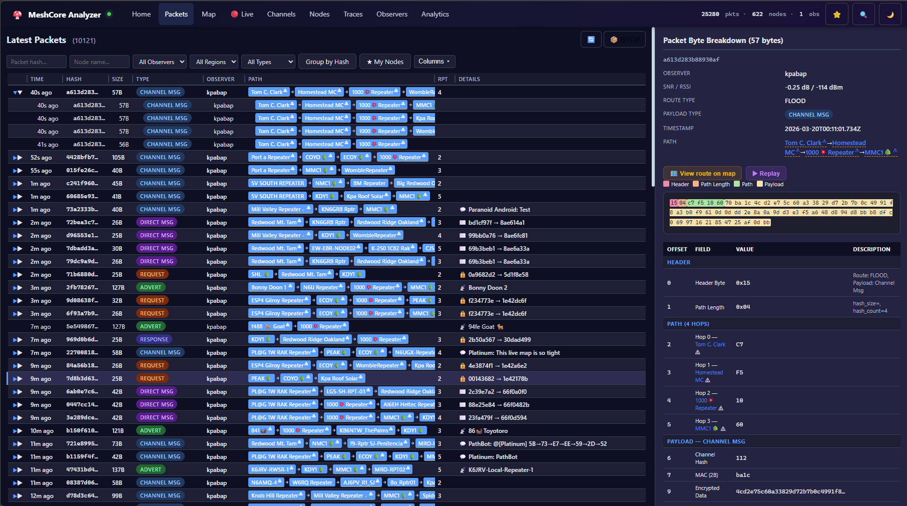Click View route on map
Viewport: 907px width, 506px height.
point(702,173)
